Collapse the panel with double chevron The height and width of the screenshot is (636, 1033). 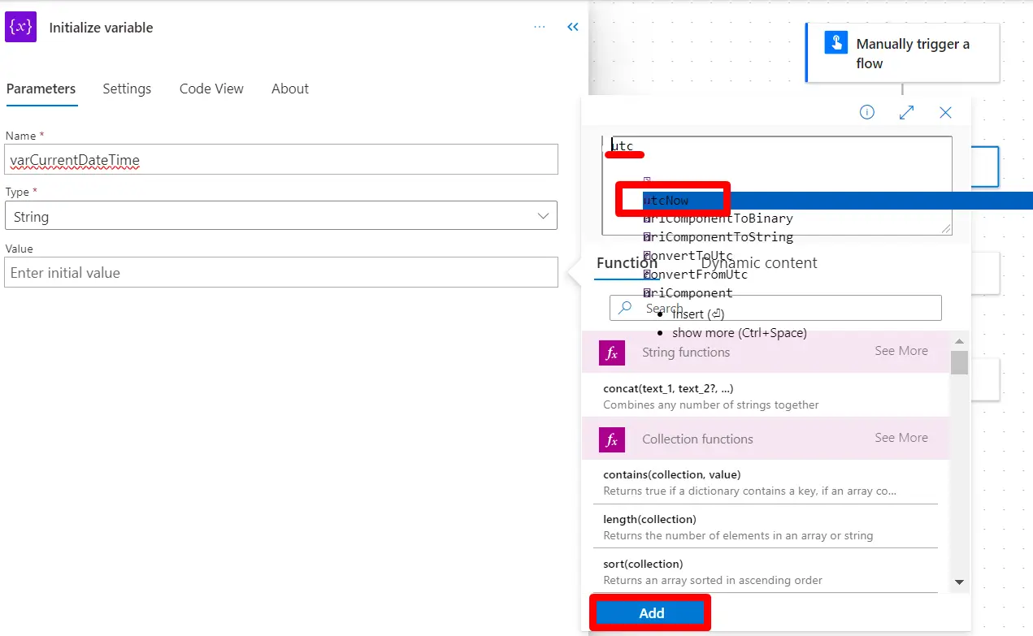click(573, 27)
